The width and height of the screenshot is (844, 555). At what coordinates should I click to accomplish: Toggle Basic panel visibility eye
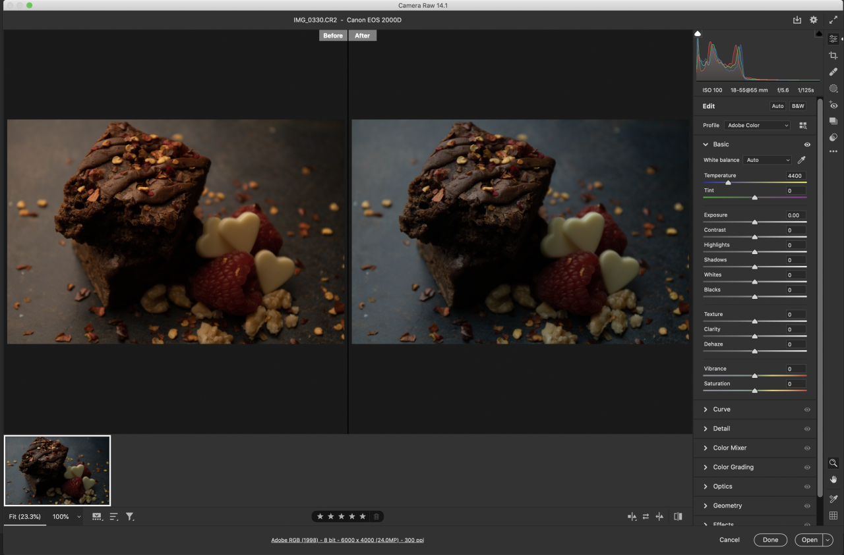pyautogui.click(x=807, y=144)
